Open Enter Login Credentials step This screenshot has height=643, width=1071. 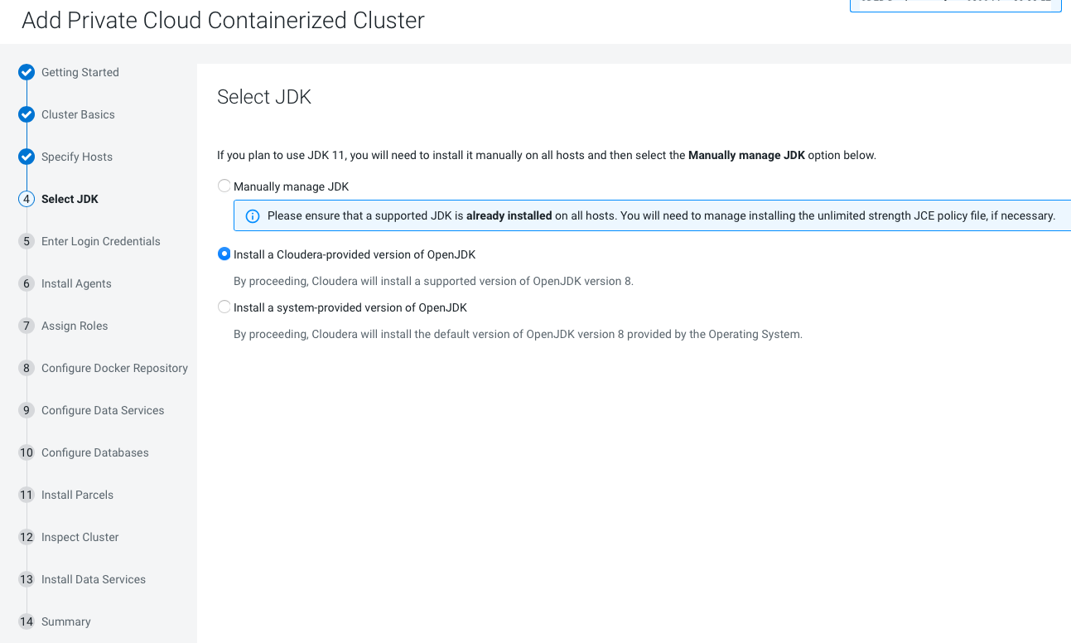click(101, 241)
